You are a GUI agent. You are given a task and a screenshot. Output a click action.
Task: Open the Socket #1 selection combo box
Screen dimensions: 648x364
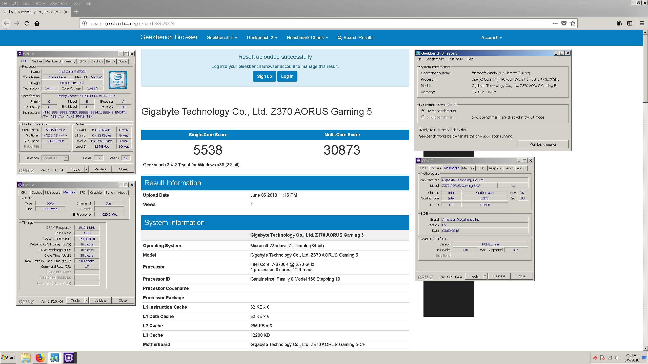(x=55, y=158)
